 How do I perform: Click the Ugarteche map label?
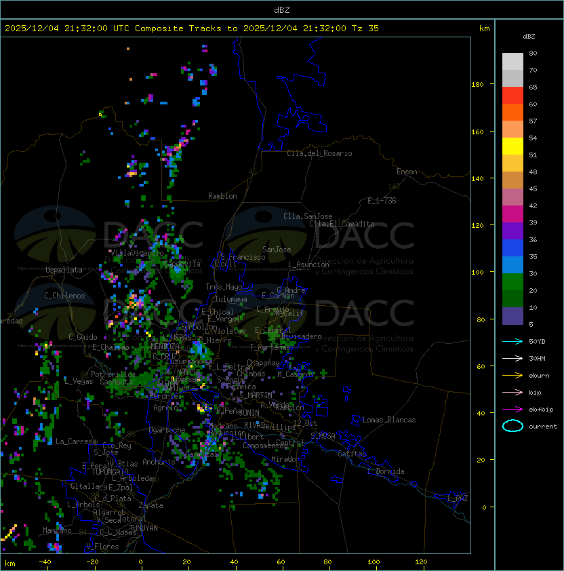tap(167, 431)
